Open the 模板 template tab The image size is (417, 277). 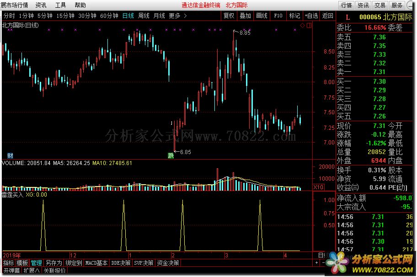coord(22,263)
